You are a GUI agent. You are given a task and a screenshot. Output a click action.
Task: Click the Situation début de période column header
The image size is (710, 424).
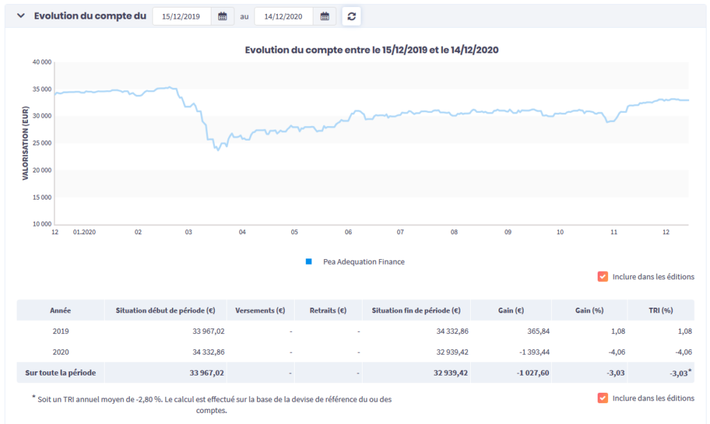pyautogui.click(x=165, y=310)
